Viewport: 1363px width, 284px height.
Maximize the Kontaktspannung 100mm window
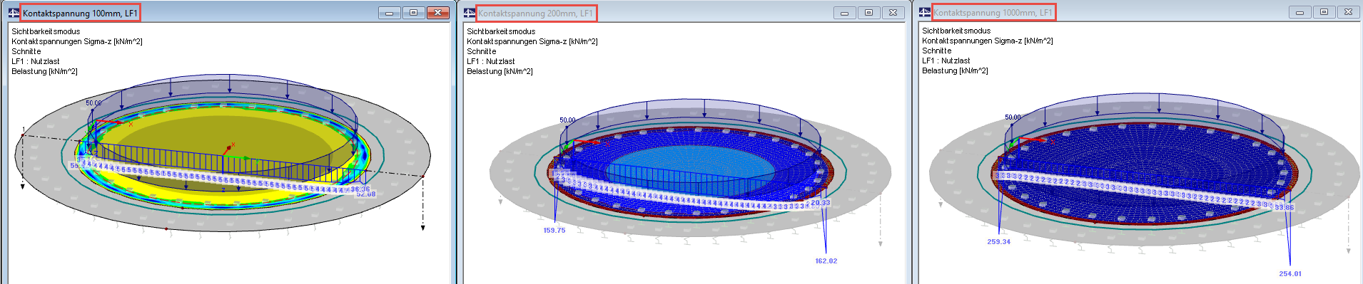(x=413, y=13)
